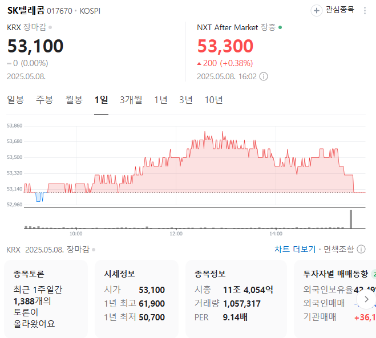The height and width of the screenshot is (338, 376).
Task: Click the 1년 최고 61,900 value
Action: (x=152, y=303)
